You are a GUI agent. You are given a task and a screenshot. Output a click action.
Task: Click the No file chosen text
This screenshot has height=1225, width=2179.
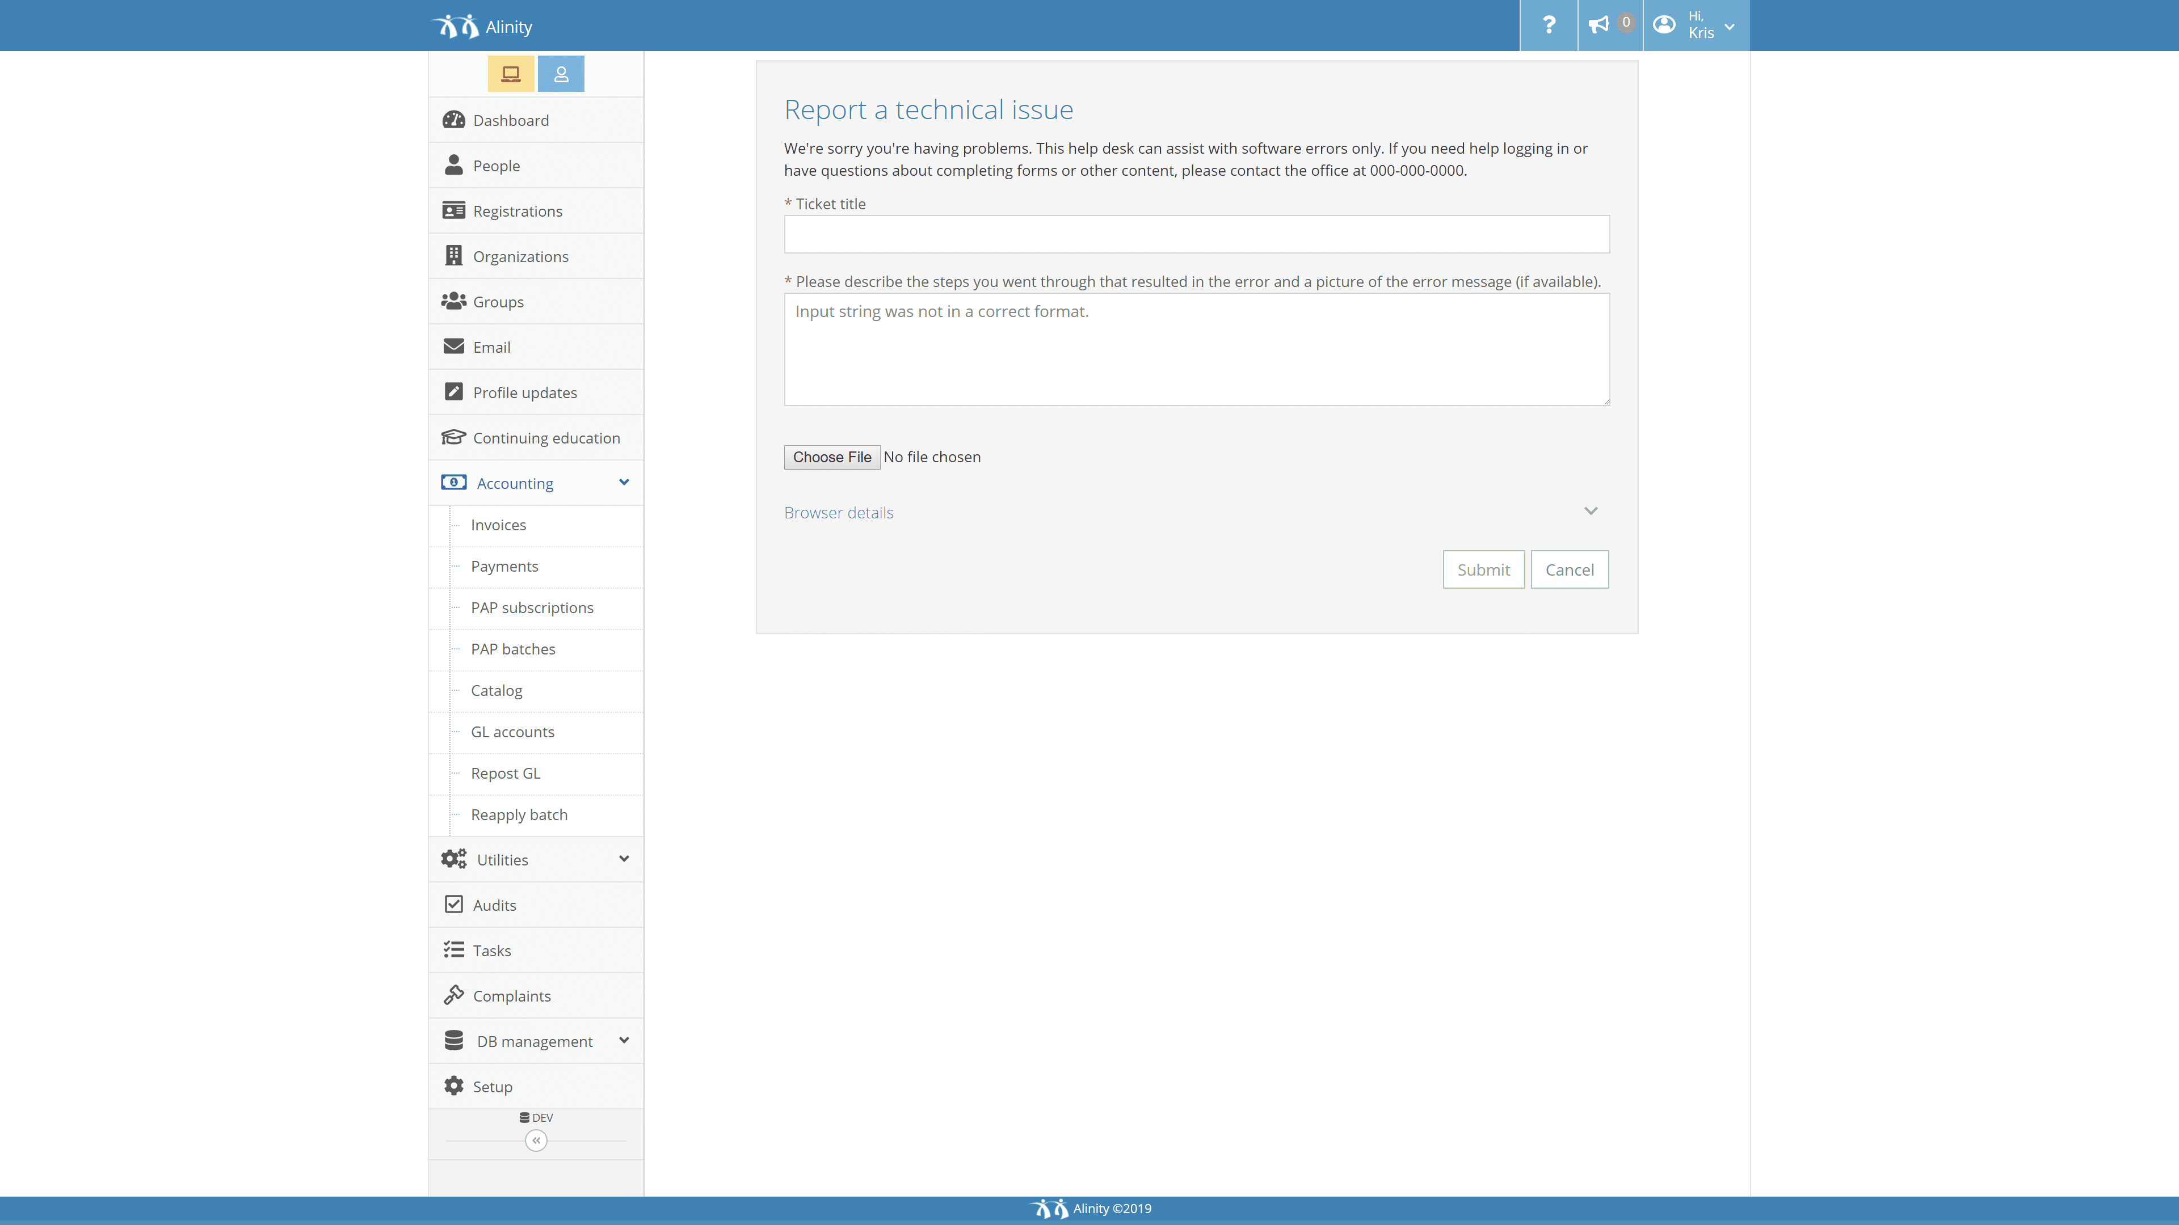pyautogui.click(x=932, y=457)
